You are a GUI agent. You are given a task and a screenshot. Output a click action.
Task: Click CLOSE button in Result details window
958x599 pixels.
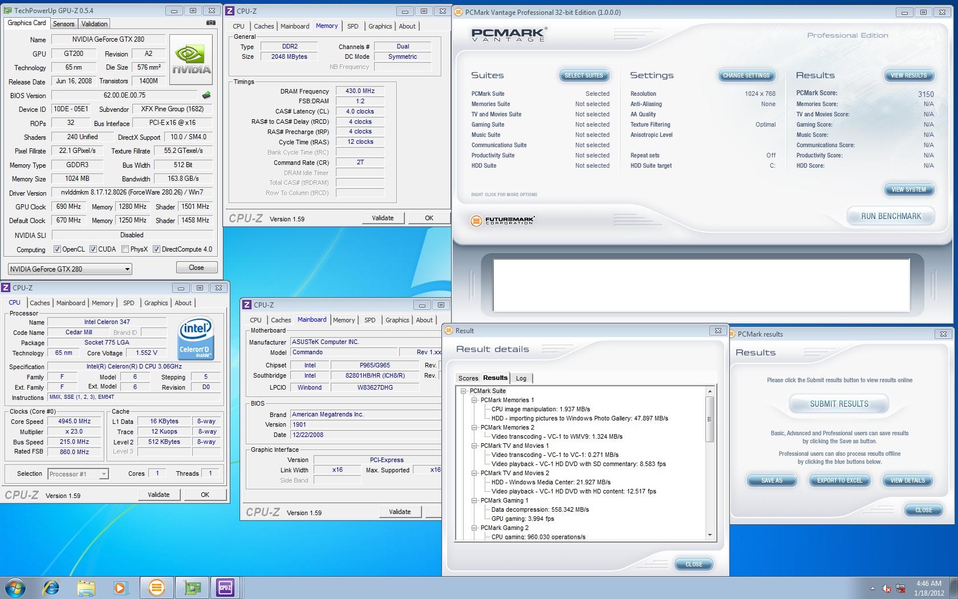(x=693, y=564)
